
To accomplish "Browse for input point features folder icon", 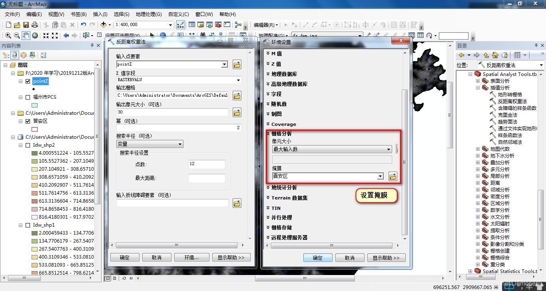I will point(237,64).
